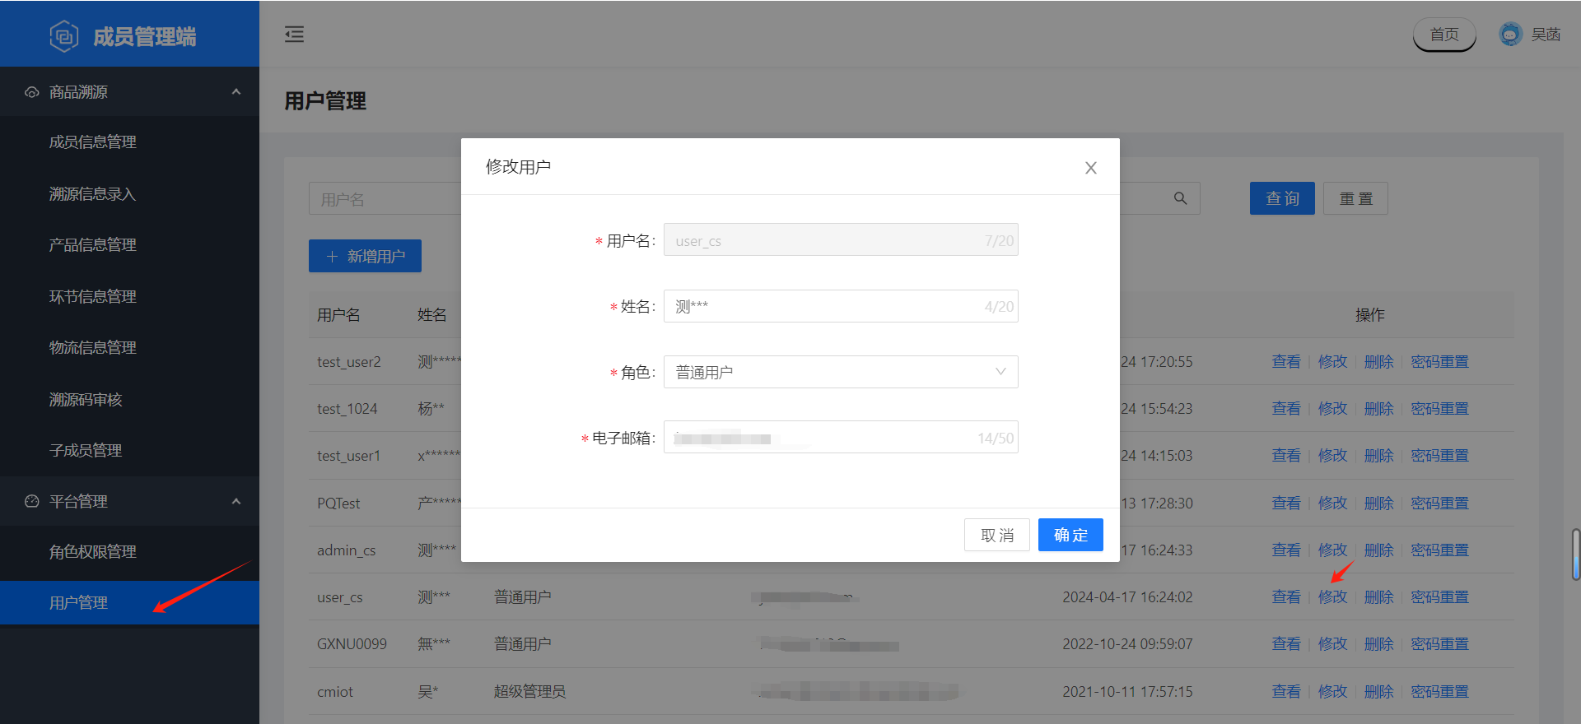Go to 角色权限管理 in the sidebar

tap(92, 552)
